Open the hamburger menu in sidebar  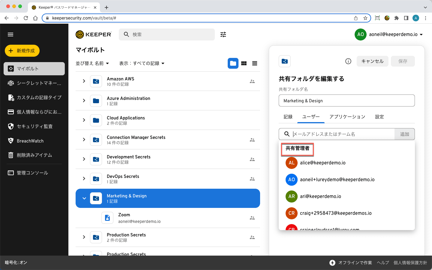(x=10, y=34)
